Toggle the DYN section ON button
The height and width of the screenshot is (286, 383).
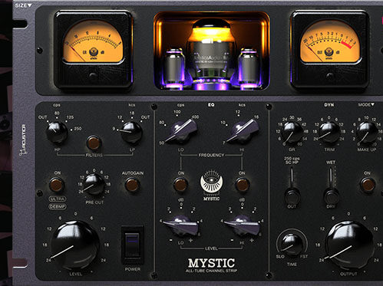(368, 185)
